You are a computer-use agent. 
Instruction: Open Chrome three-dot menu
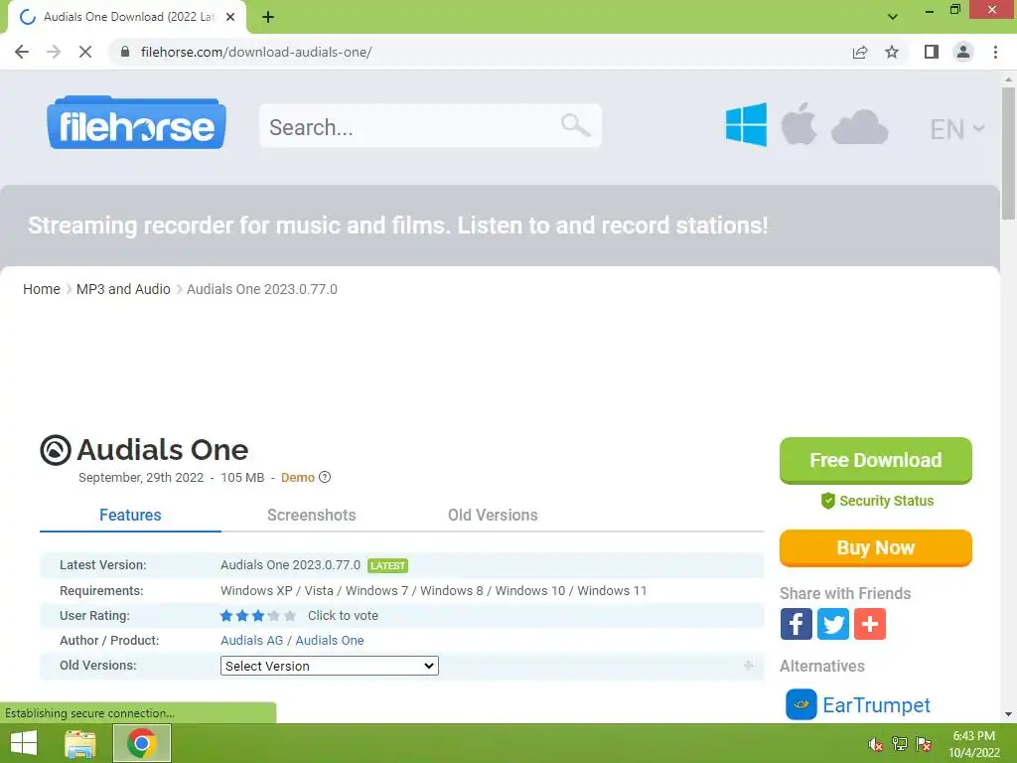pyautogui.click(x=995, y=52)
